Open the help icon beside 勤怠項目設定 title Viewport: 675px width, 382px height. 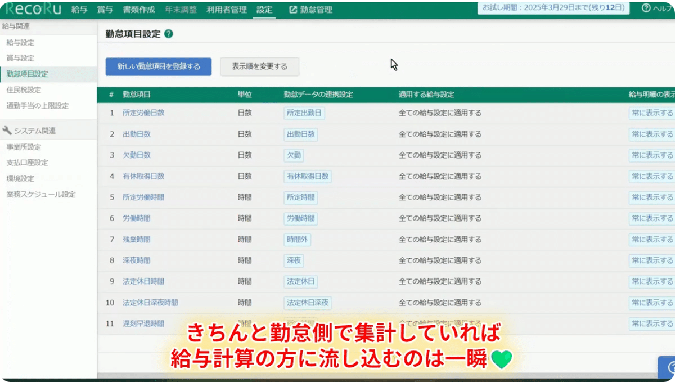point(169,34)
